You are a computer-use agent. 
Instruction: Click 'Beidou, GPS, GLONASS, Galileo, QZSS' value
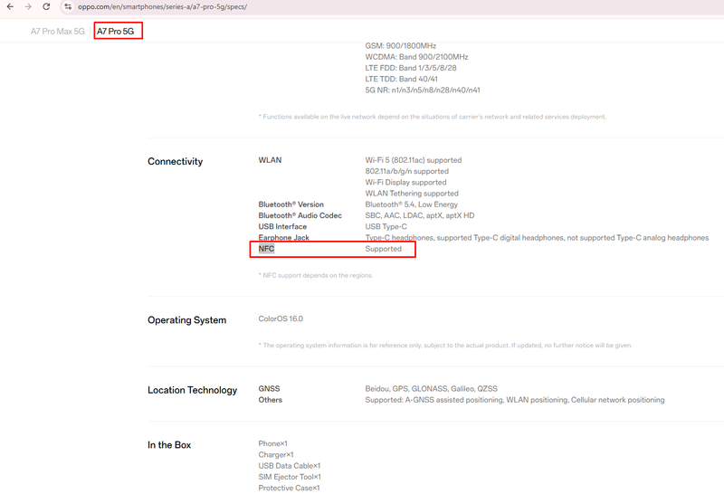(432, 389)
